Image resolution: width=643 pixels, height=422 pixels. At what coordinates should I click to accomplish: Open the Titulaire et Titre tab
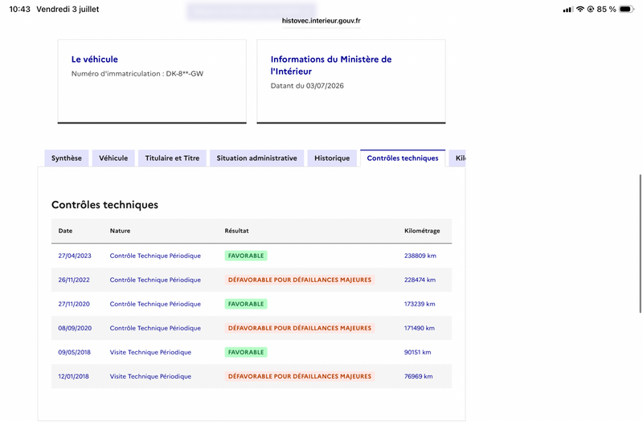click(172, 158)
